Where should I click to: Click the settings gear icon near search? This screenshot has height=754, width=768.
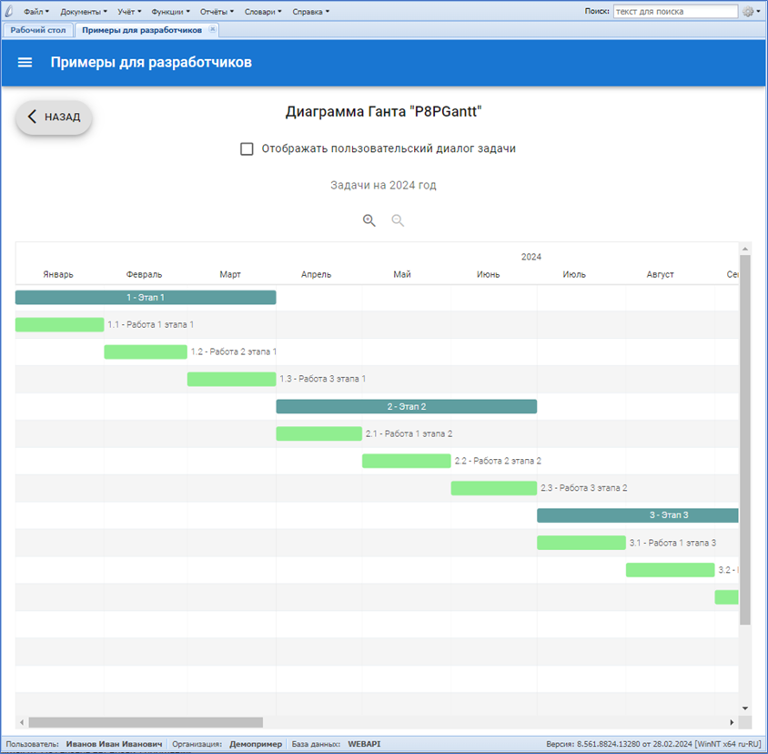tap(749, 12)
